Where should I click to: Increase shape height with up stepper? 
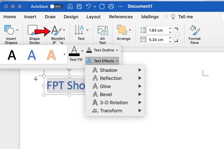(x=170, y=28)
